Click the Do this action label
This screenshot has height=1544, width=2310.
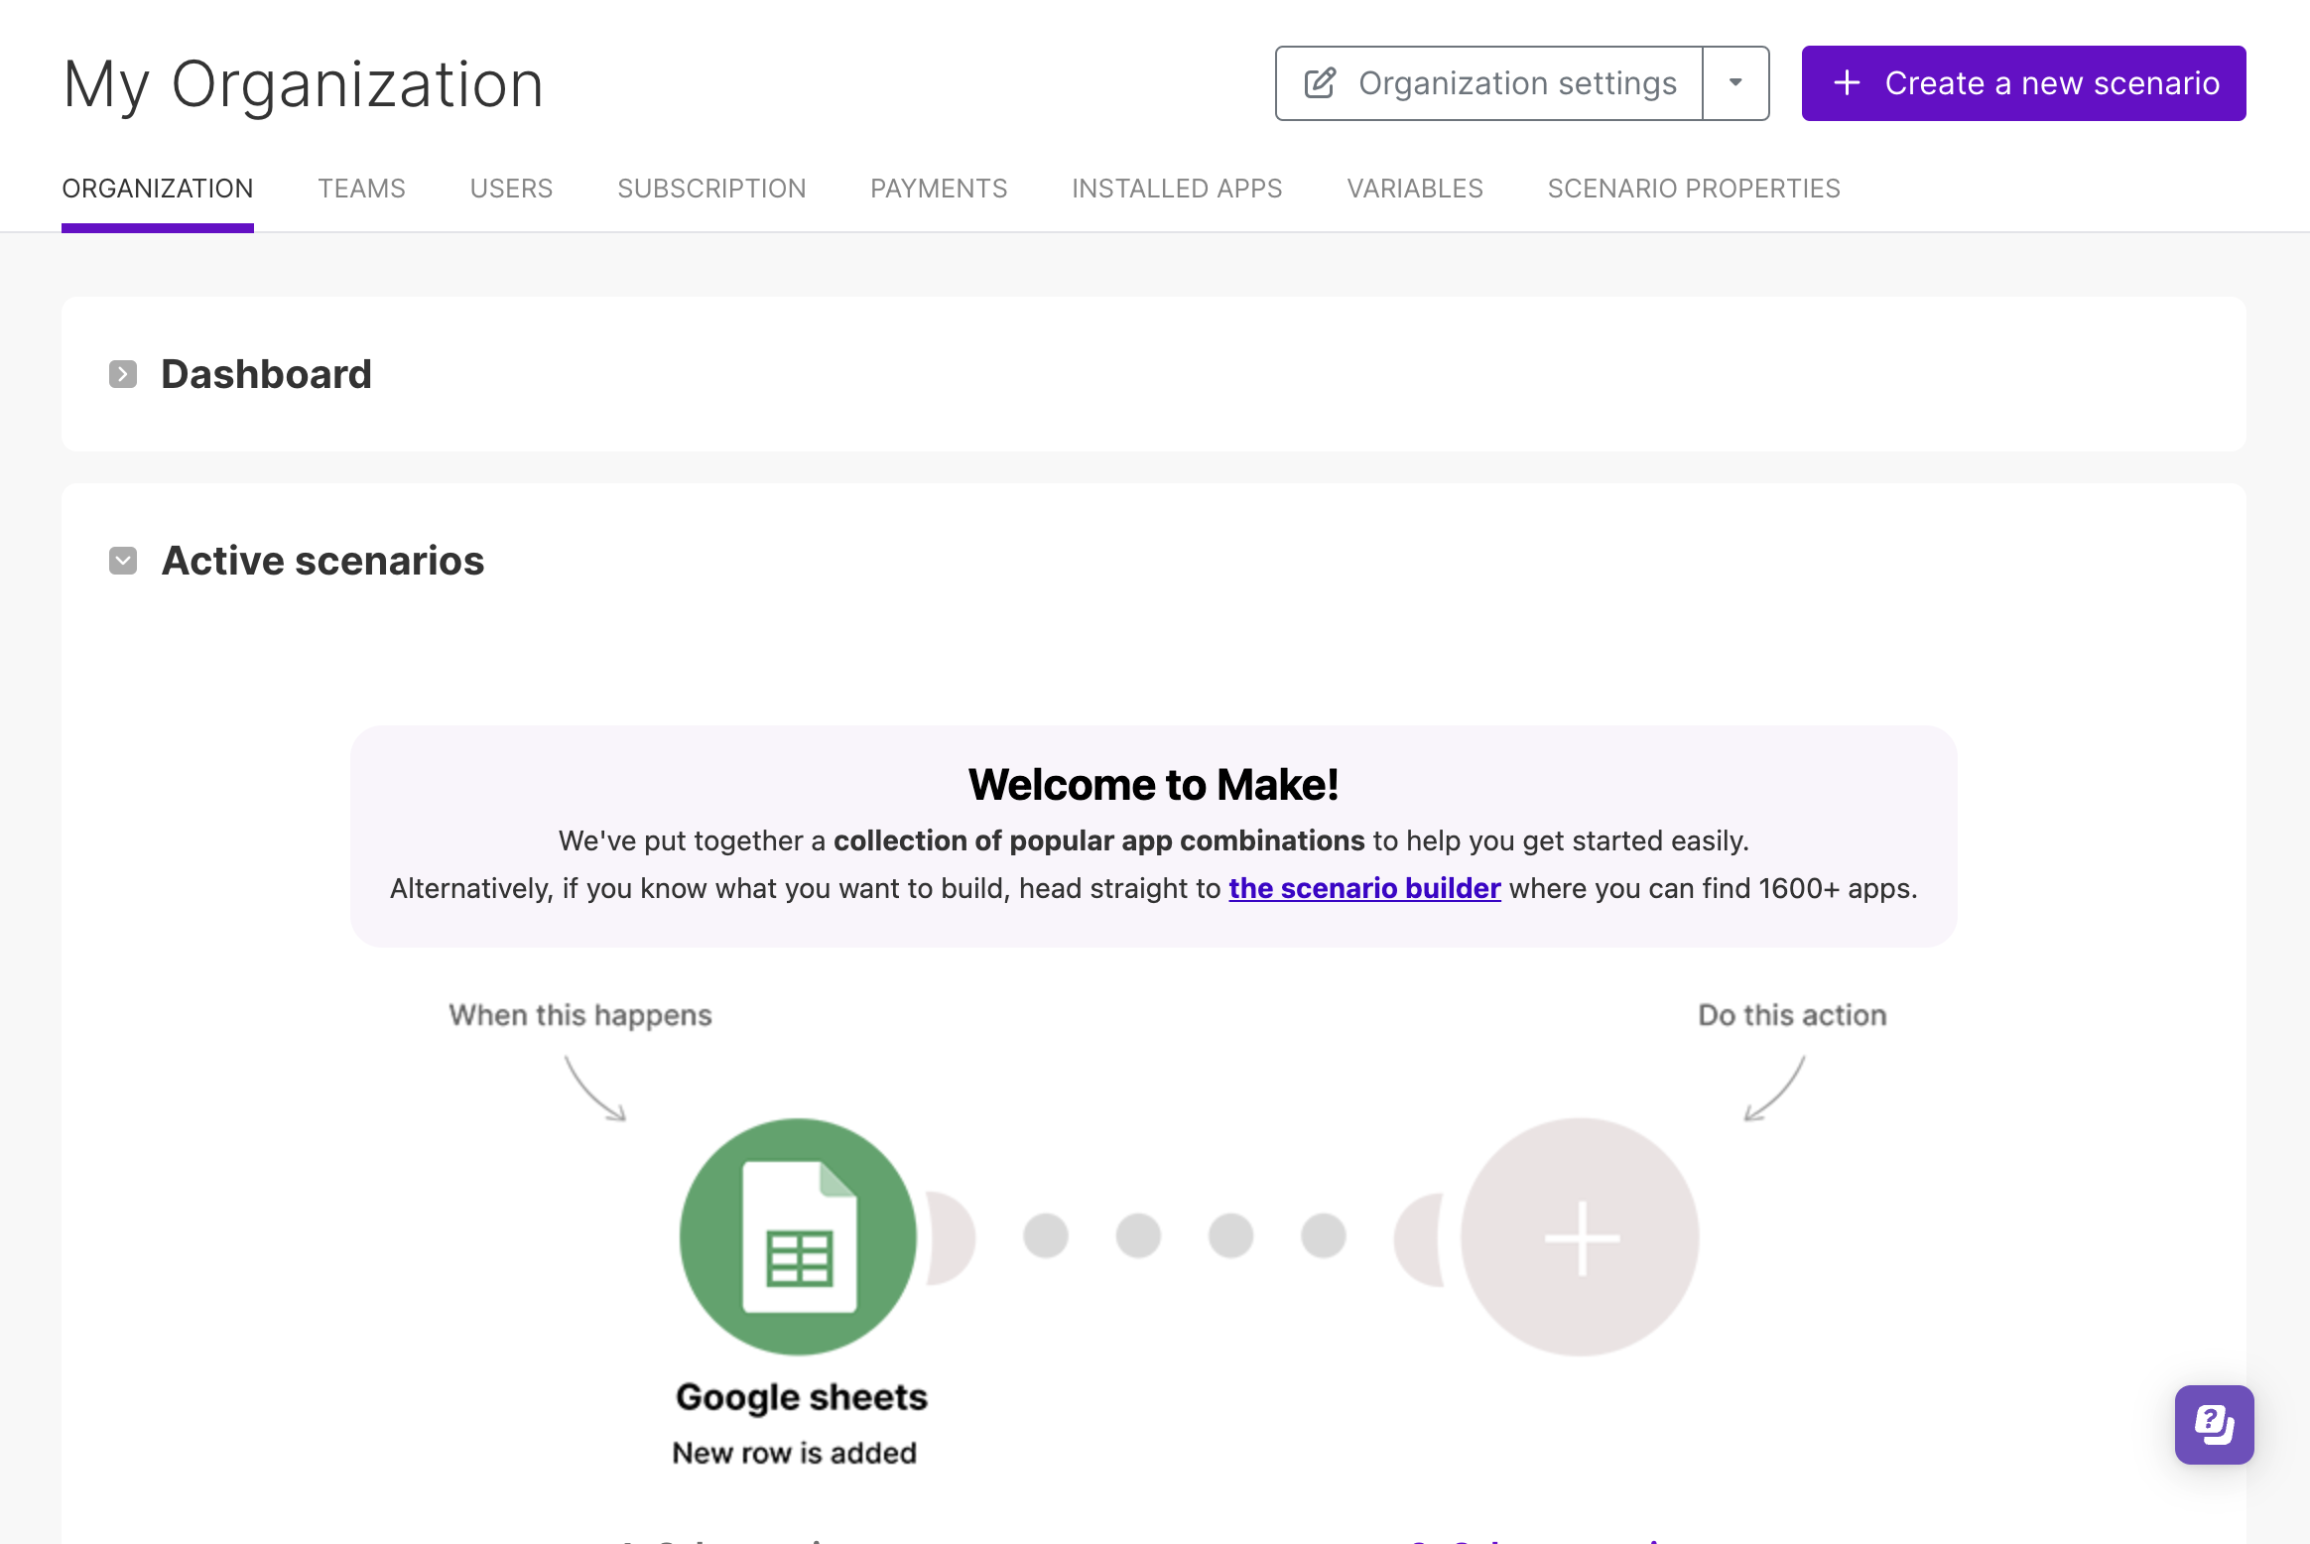tap(1792, 1015)
